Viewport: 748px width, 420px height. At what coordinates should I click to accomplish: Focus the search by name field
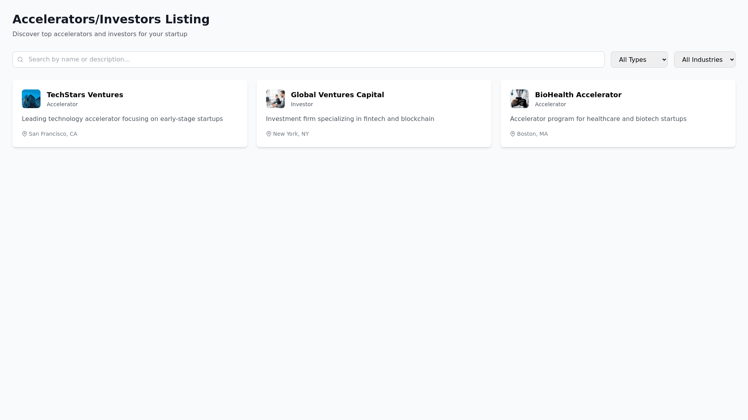pos(312,59)
